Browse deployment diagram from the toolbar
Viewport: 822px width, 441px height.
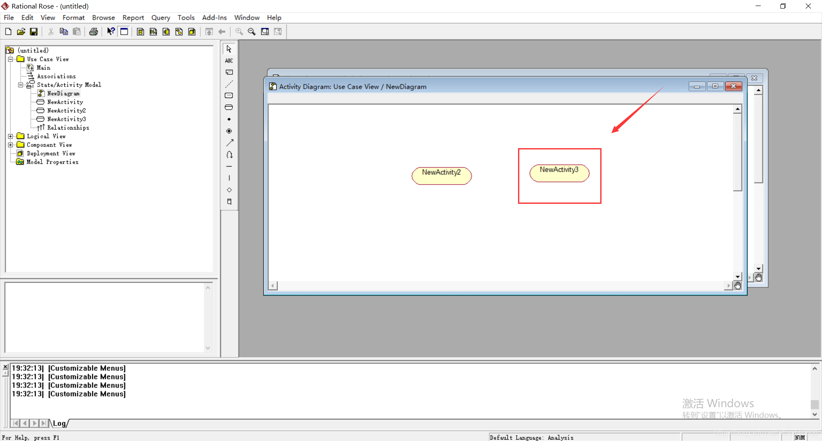(192, 32)
